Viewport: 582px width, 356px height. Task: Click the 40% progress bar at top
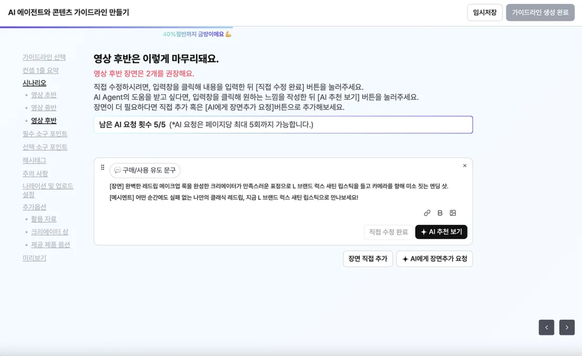pos(116,27)
